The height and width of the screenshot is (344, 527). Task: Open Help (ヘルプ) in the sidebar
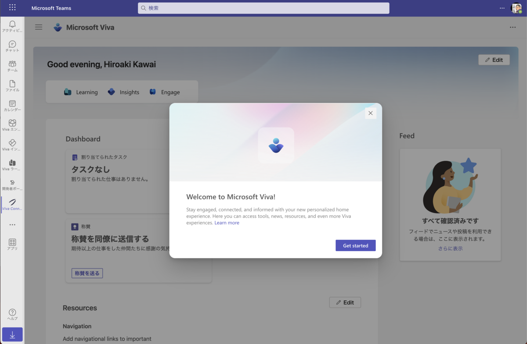12,314
